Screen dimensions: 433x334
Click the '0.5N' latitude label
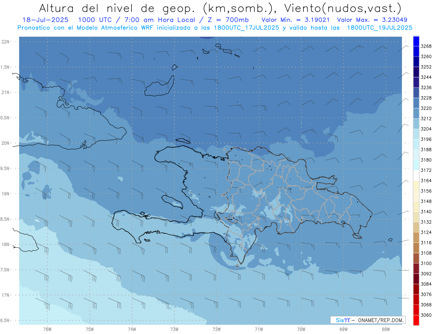(5, 118)
